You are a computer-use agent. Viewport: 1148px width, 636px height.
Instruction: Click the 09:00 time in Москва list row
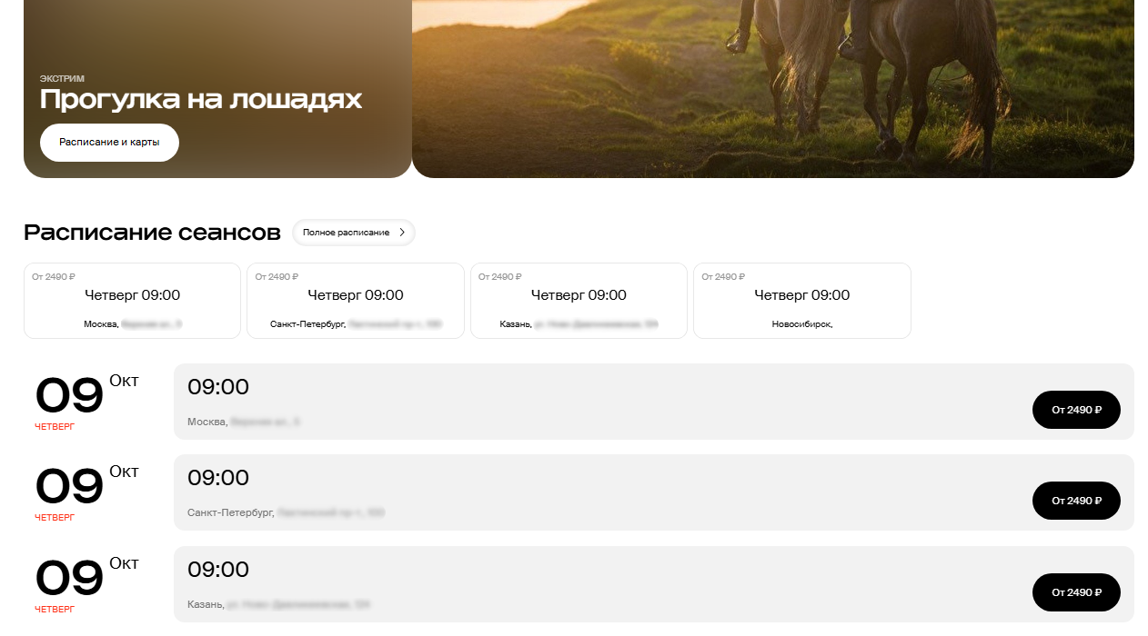tap(218, 387)
